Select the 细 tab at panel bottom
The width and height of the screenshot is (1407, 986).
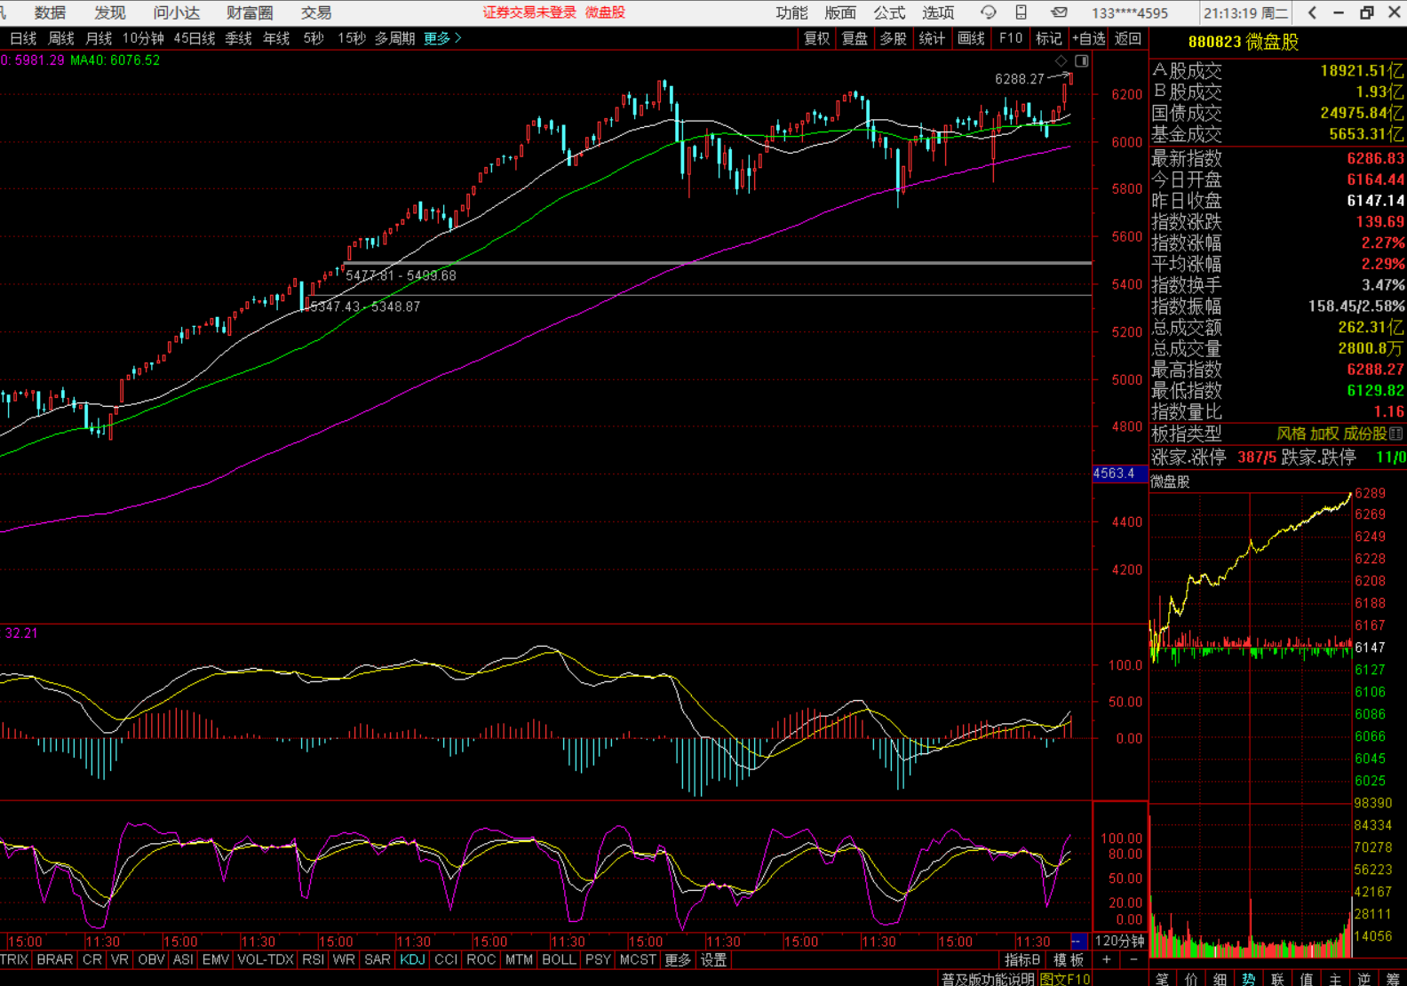click(x=1220, y=978)
